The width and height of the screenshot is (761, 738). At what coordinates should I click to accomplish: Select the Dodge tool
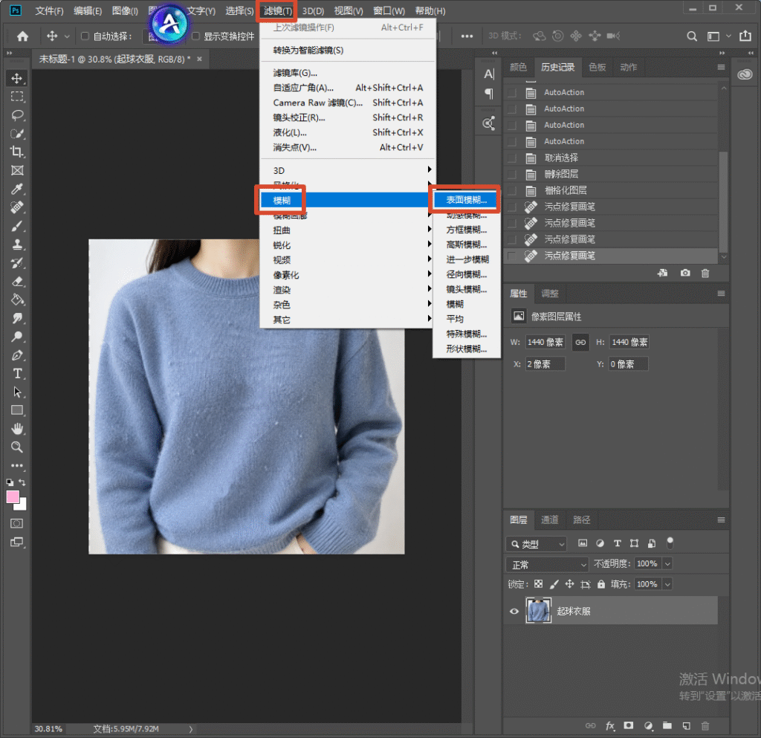[17, 337]
